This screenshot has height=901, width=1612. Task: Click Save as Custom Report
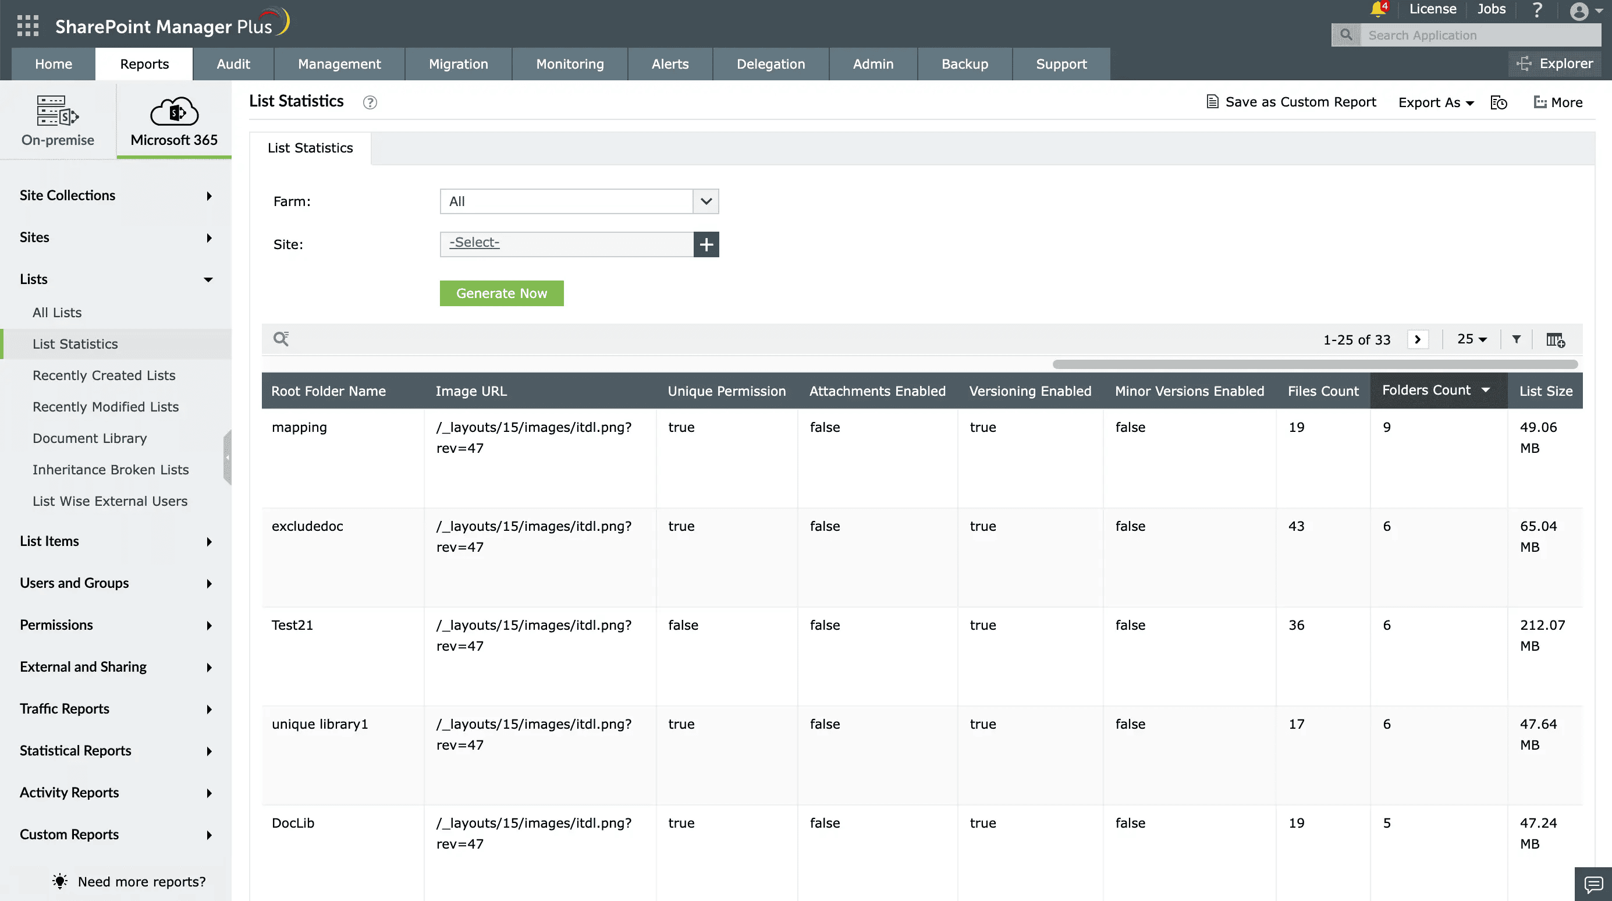(1291, 102)
